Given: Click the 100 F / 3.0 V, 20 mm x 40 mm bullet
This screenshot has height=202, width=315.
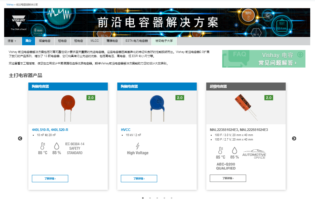Looking at the screenshot, I should pos(234,135).
